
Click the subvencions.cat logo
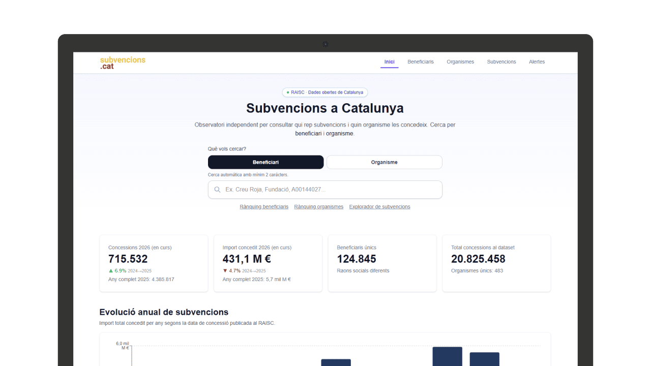pyautogui.click(x=123, y=63)
